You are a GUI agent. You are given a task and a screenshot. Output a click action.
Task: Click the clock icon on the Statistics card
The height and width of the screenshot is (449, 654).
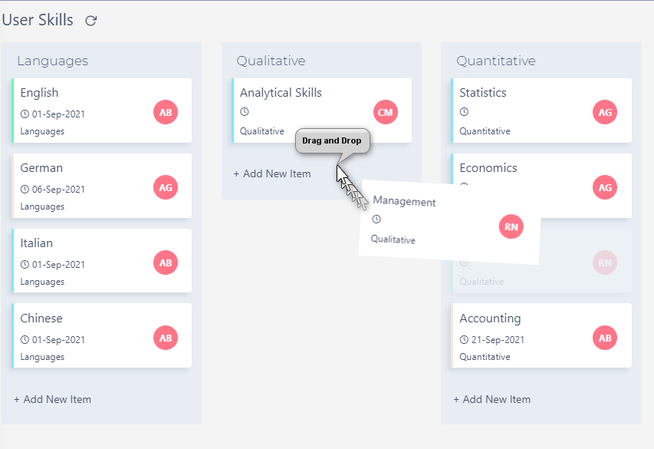(x=464, y=112)
